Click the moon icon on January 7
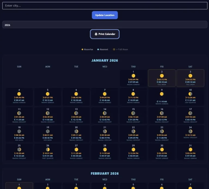Viewport: 209px width, 189px height. coord(105,94)
